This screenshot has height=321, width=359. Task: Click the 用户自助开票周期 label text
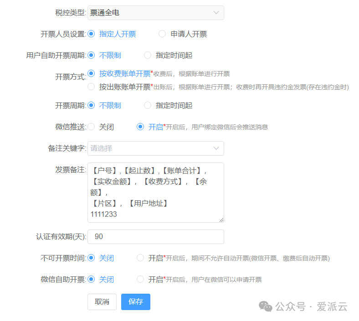tap(56, 56)
